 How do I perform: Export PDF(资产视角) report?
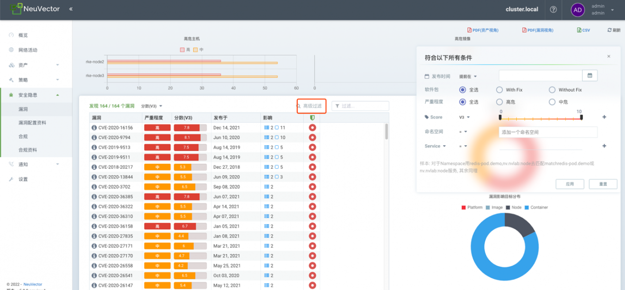click(x=483, y=30)
